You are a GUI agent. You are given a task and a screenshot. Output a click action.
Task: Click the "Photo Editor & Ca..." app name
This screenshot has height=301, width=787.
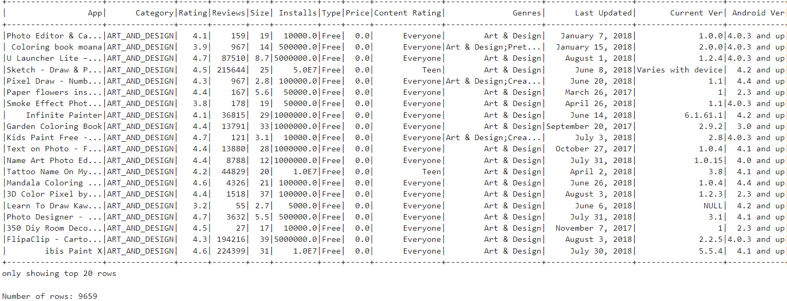coord(54,36)
